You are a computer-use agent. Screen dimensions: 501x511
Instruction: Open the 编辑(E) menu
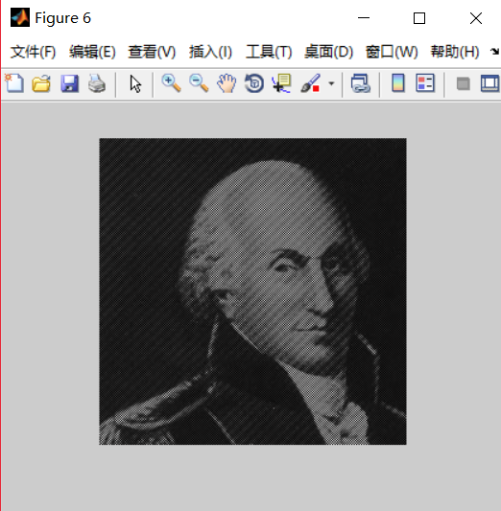(x=92, y=52)
